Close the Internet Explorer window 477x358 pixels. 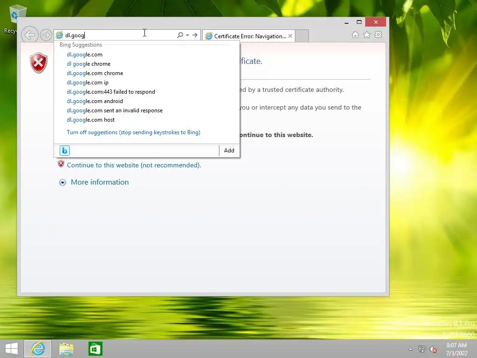(x=376, y=22)
